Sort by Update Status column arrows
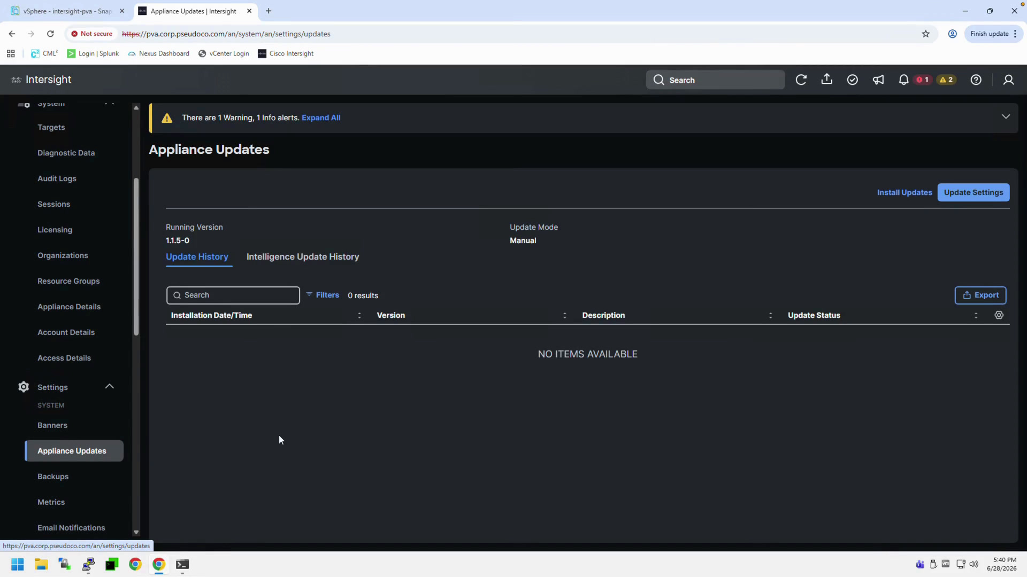The image size is (1027, 577). point(976,315)
